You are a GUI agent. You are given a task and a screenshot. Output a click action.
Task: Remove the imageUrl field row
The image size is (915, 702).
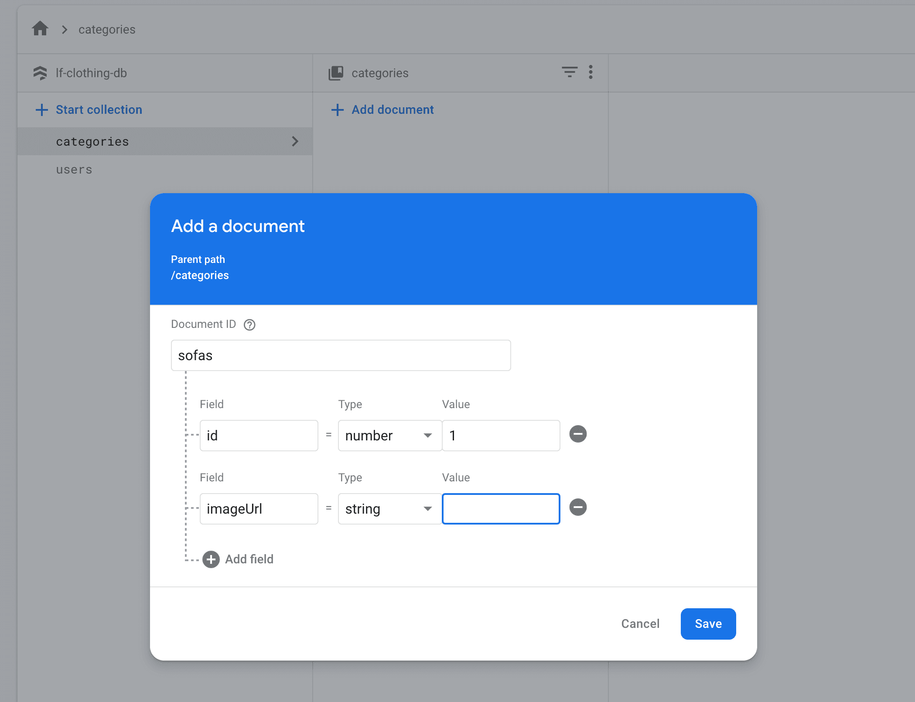pyautogui.click(x=578, y=508)
